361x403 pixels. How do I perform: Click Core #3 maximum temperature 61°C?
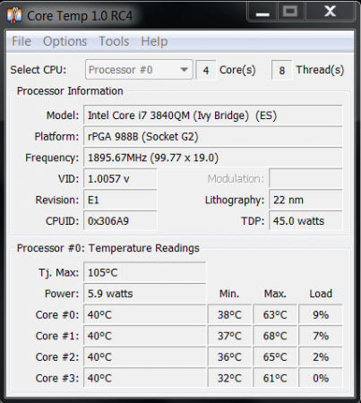coord(275,378)
